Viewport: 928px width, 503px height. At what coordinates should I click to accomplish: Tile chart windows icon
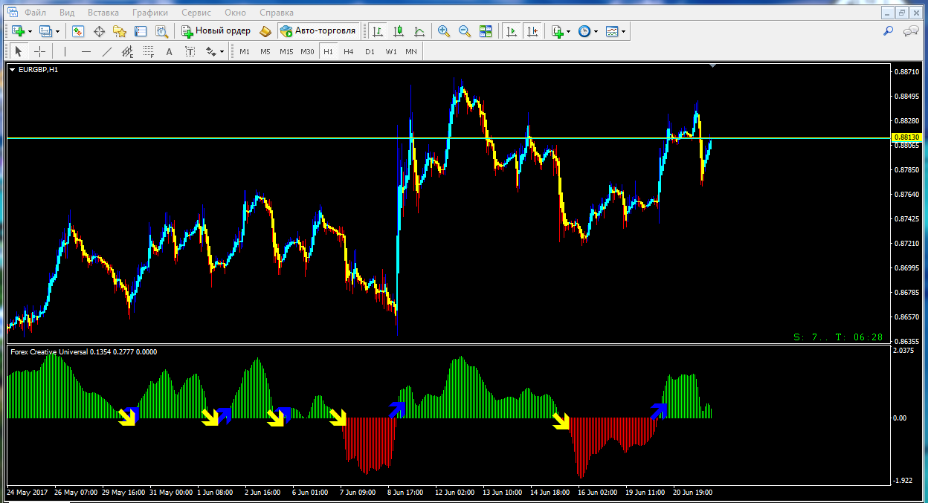coord(486,31)
